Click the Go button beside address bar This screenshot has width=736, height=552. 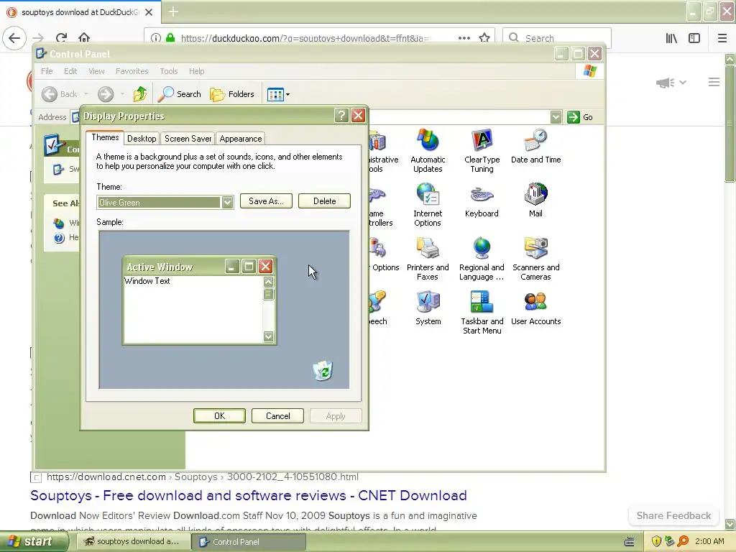coord(580,117)
